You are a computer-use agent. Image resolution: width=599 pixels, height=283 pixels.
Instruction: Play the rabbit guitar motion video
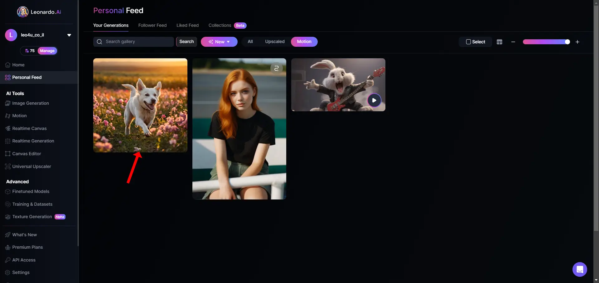(374, 100)
